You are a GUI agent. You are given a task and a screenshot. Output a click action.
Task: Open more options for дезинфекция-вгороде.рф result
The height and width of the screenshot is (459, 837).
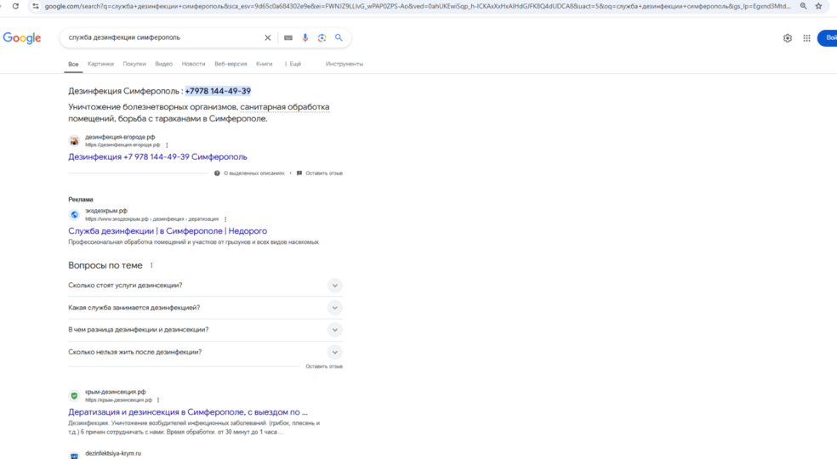(x=167, y=145)
